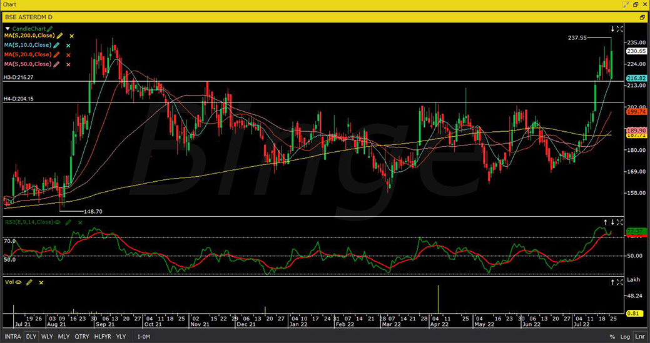
Task: Switch to the HLFYR half-yearly timeframe
Action: coord(103,336)
